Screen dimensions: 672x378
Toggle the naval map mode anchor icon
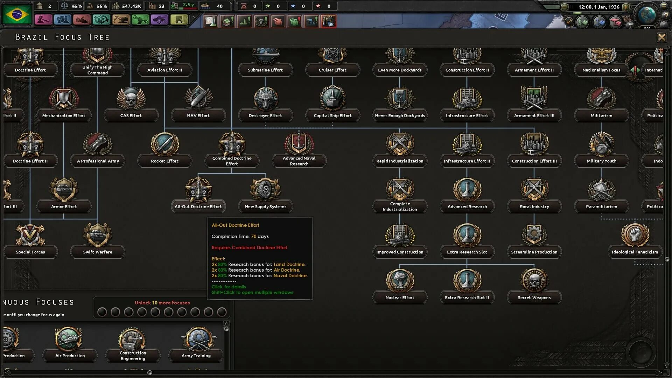(x=599, y=22)
